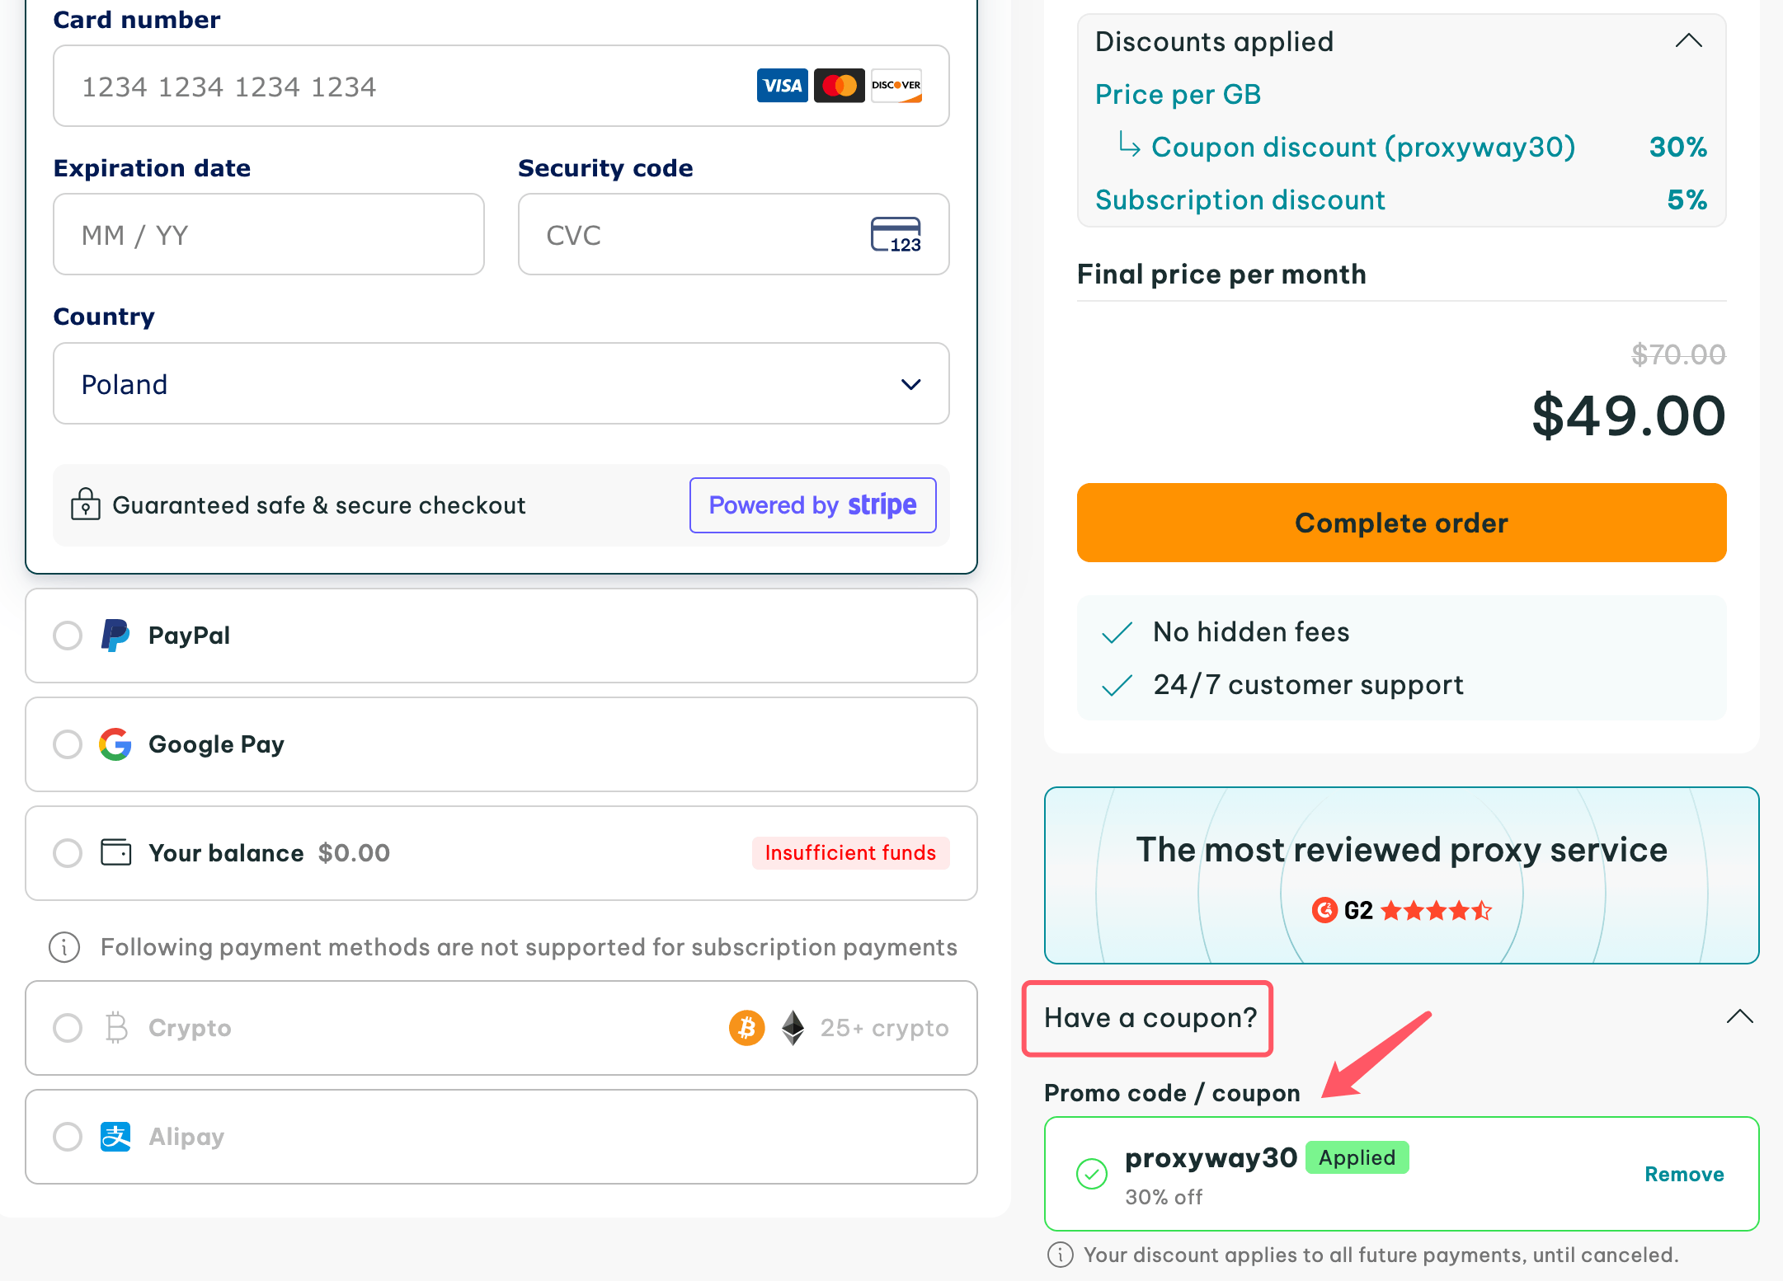1783x1281 pixels.
Task: Select the PayPal payment radio button
Action: point(68,636)
